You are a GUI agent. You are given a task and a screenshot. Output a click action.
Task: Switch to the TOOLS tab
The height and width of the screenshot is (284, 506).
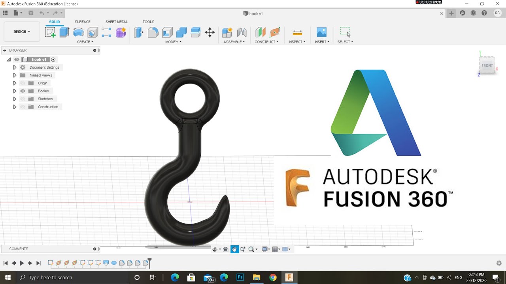point(149,22)
